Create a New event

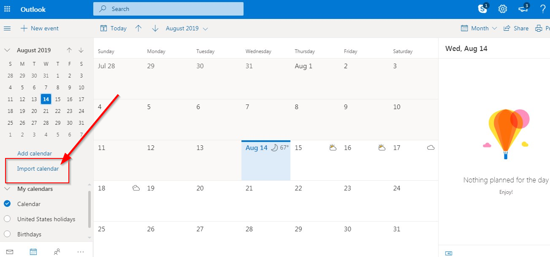tap(40, 28)
